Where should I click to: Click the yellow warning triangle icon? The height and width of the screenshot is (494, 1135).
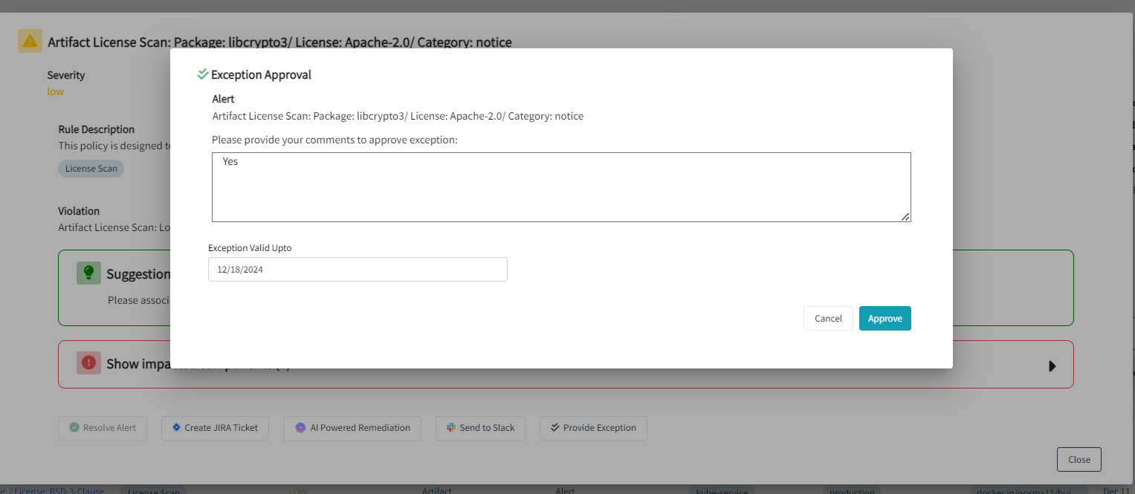pyautogui.click(x=30, y=41)
